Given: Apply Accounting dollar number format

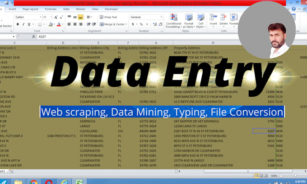Looking at the screenshot, I should tap(133, 24).
